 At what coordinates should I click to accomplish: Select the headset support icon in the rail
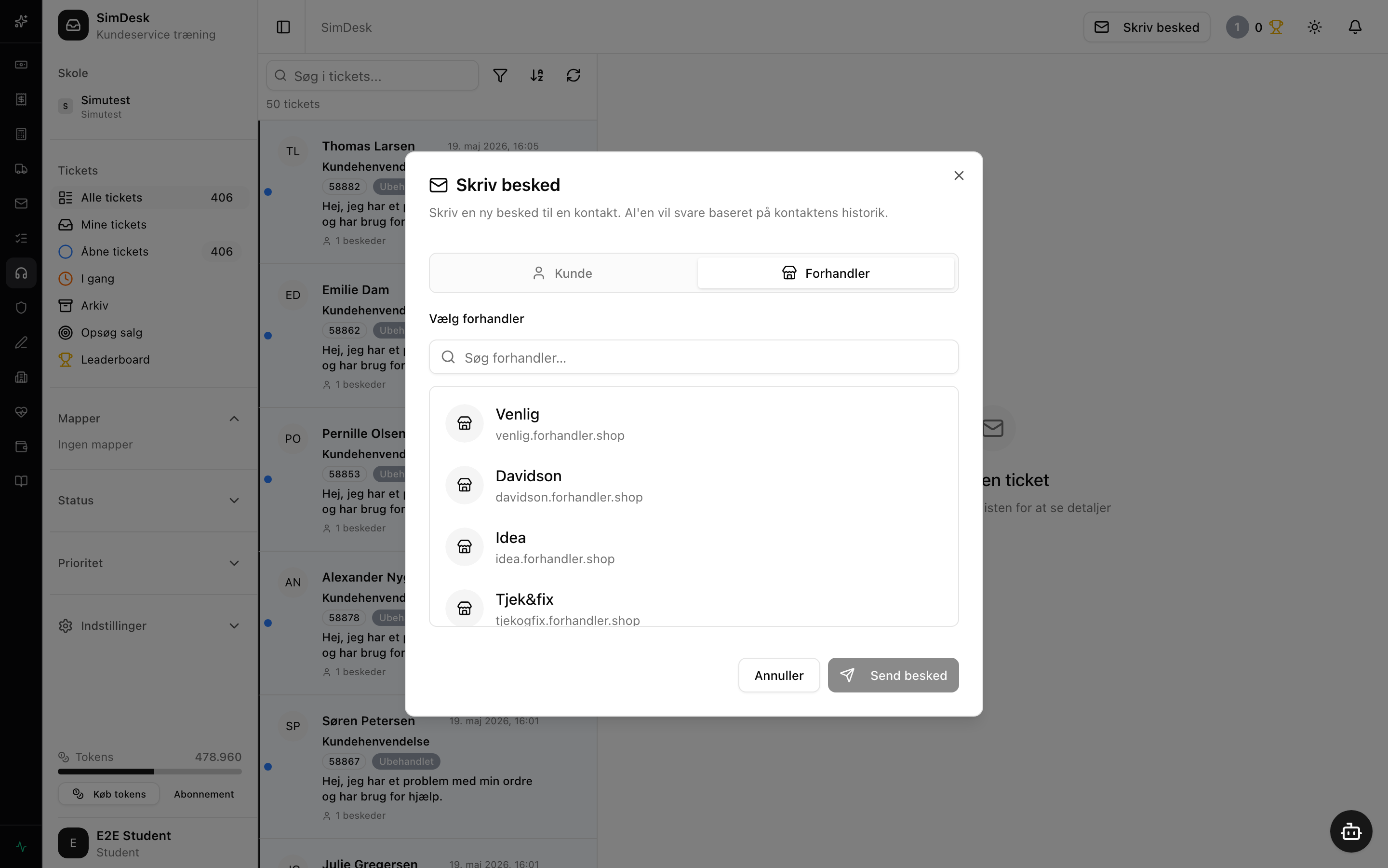point(21,272)
